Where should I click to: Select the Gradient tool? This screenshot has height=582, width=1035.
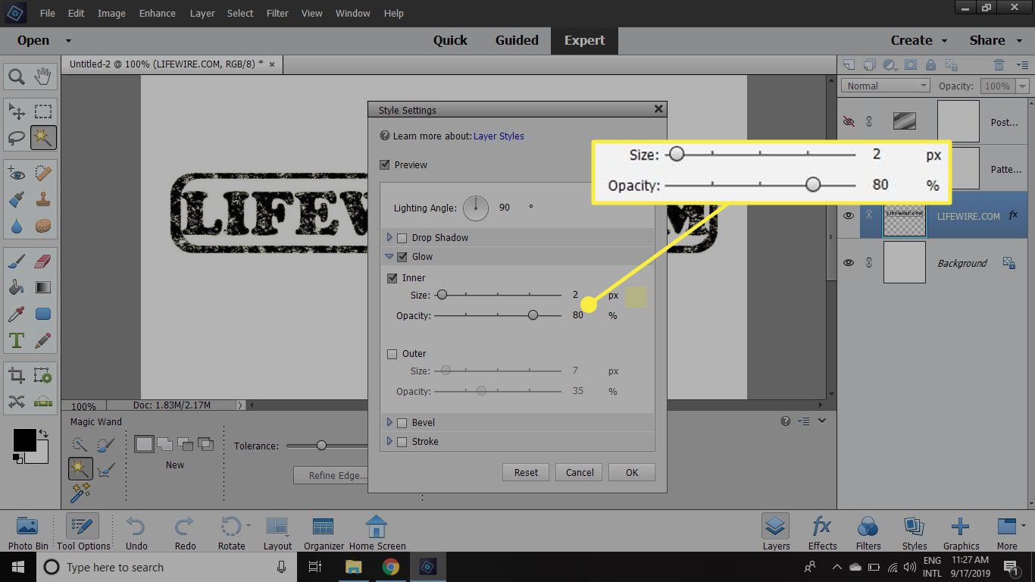click(x=43, y=288)
